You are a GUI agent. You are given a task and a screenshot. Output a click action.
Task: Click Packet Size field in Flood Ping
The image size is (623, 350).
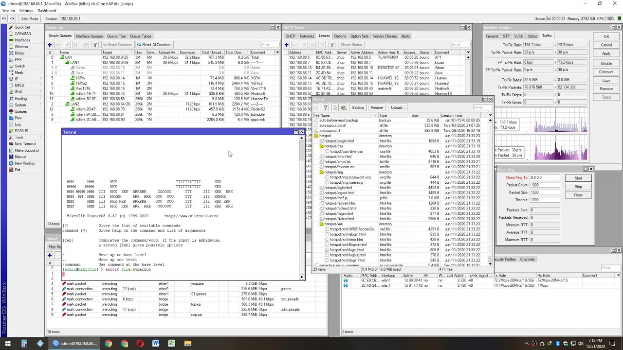click(x=545, y=192)
